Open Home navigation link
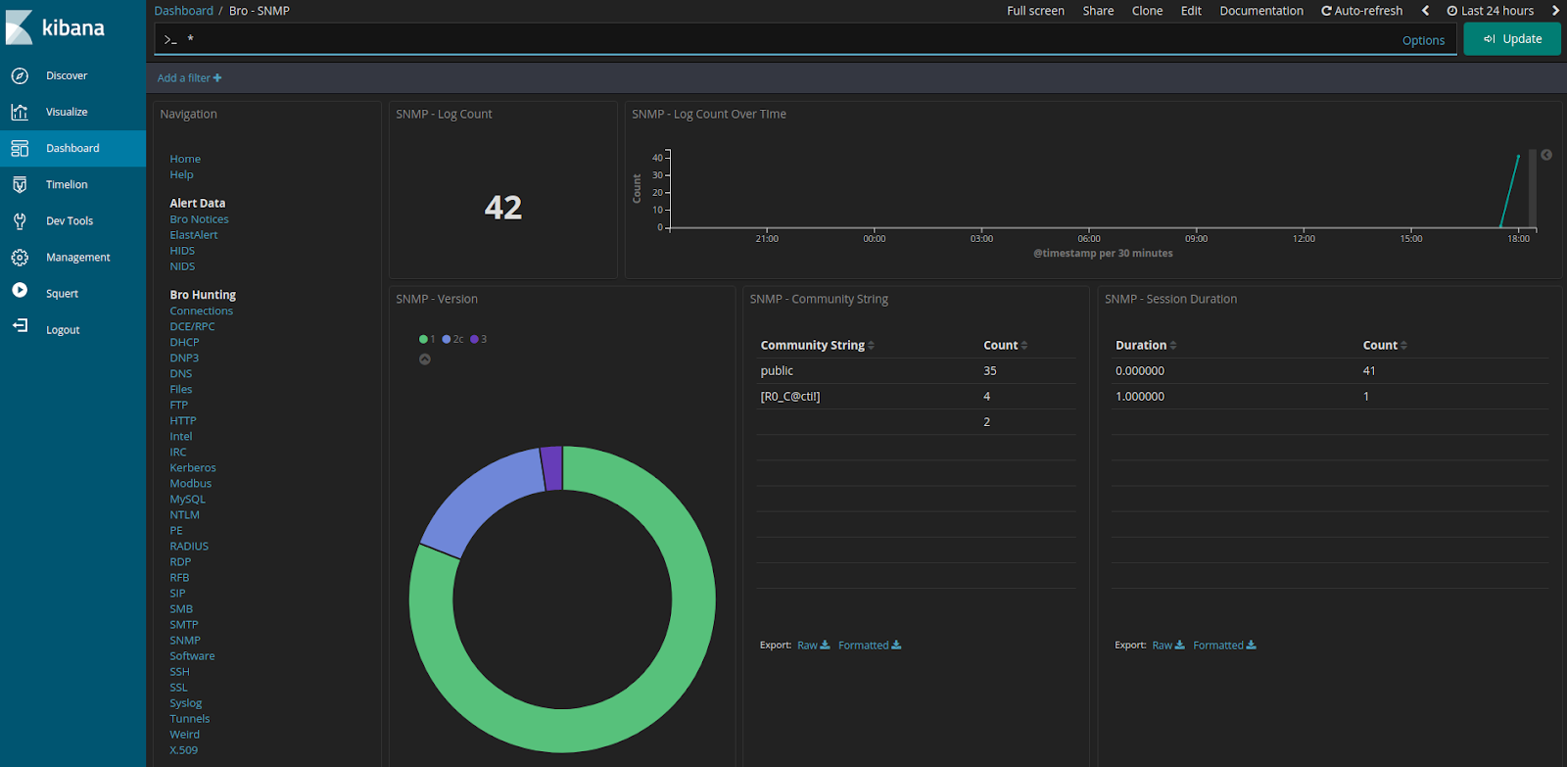The width and height of the screenshot is (1567, 767). click(x=185, y=159)
